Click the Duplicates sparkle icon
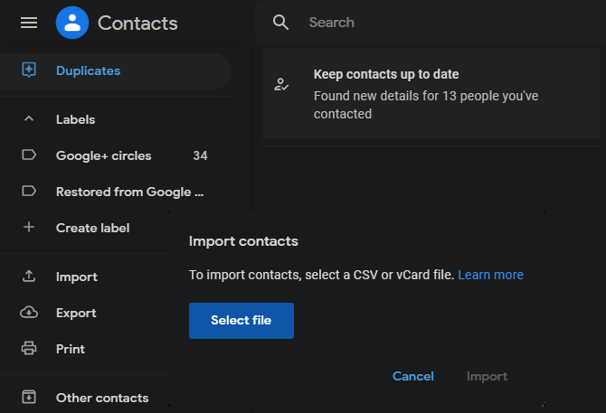 (x=29, y=70)
